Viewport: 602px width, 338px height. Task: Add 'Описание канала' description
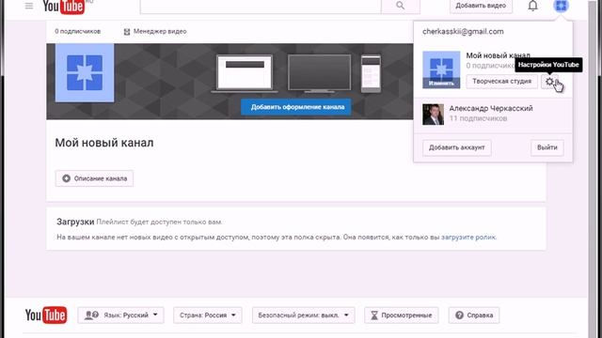[x=94, y=178]
